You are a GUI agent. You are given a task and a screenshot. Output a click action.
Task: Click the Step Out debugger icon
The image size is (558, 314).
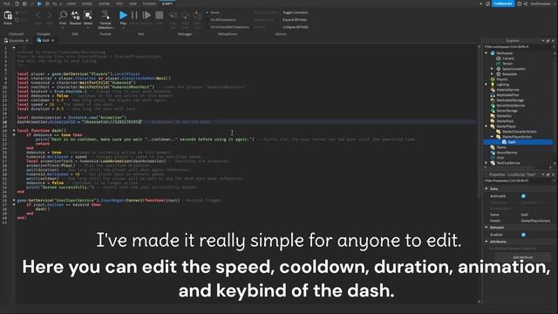point(197,16)
